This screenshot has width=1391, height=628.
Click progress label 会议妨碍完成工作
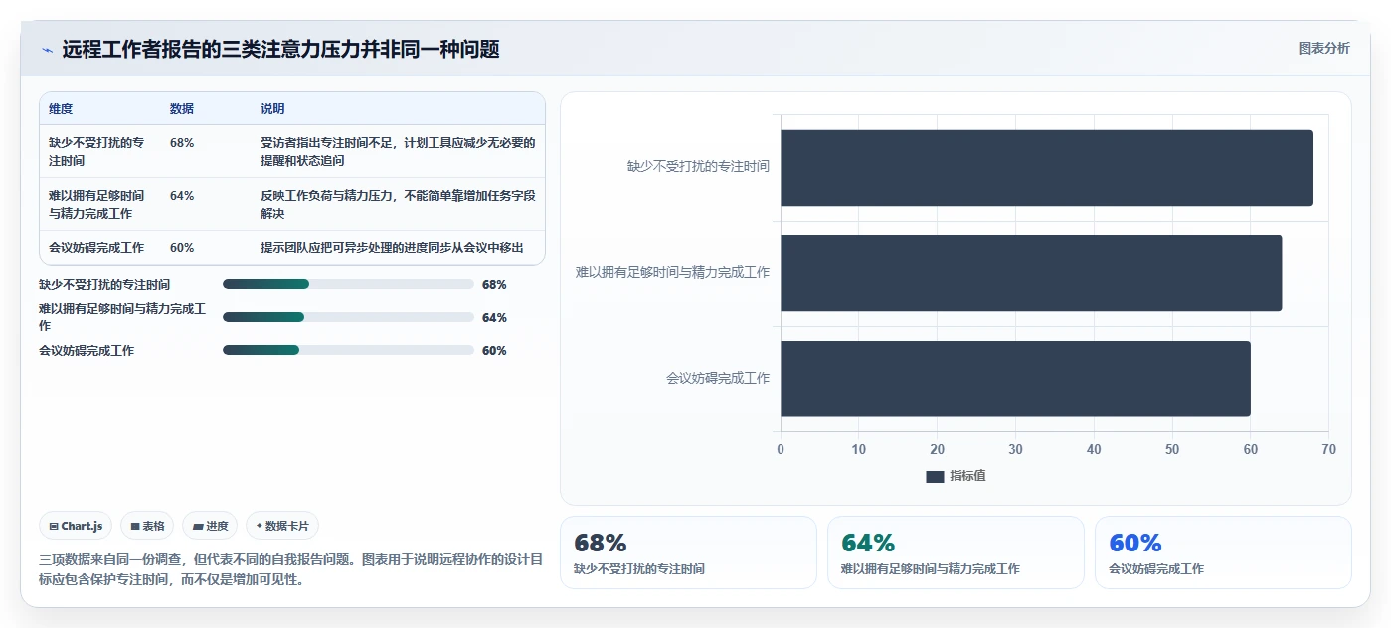87,350
